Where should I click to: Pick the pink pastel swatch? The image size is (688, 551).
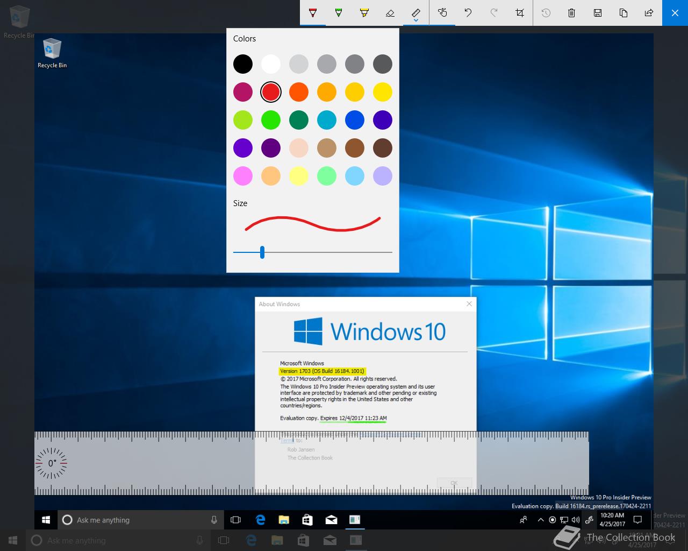pyautogui.click(x=243, y=176)
